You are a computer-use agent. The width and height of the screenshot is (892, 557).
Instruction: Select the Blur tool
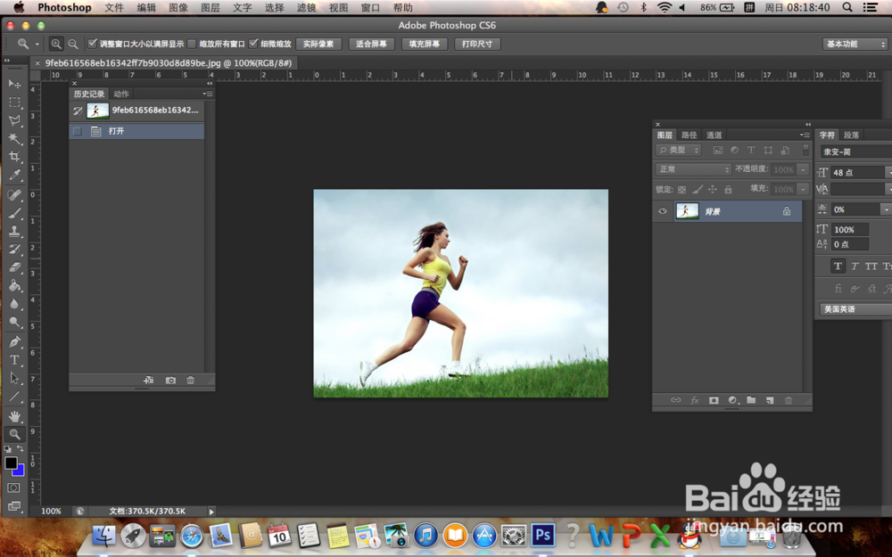click(x=14, y=304)
